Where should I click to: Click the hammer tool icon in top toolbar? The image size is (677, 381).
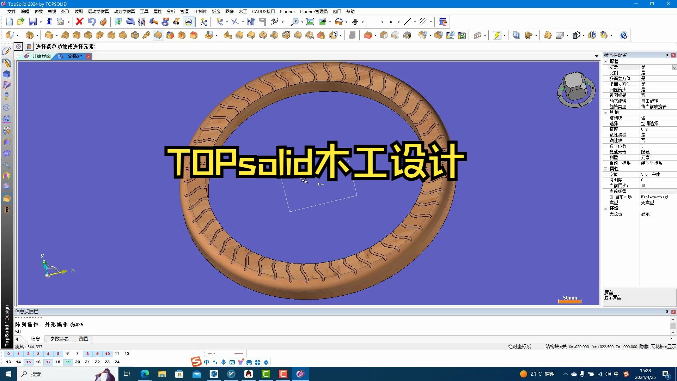154,22
